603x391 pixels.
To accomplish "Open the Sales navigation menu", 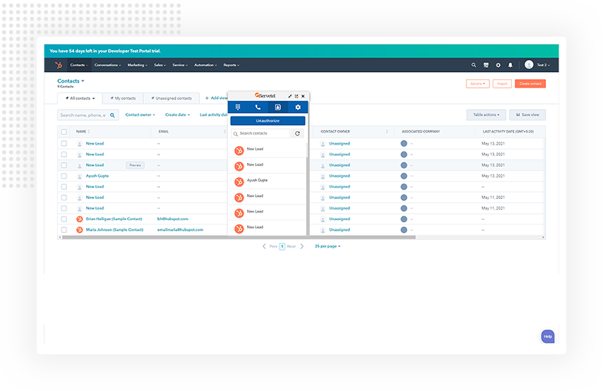I will click(160, 66).
